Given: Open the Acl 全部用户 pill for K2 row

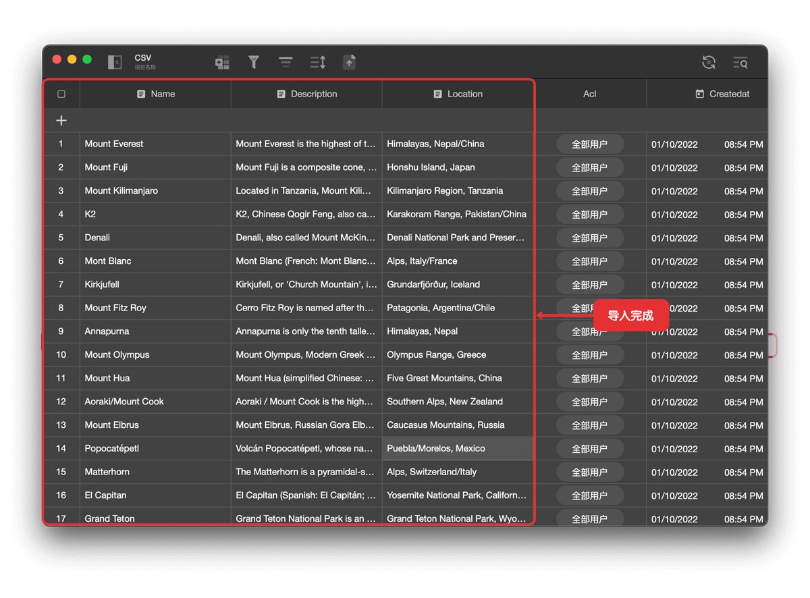Looking at the screenshot, I should 590,214.
